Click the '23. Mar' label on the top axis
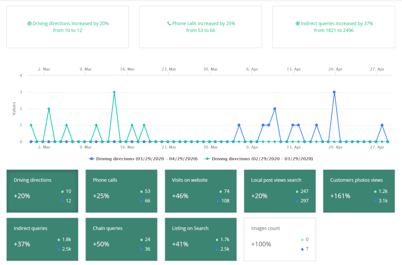This screenshot has height=265, width=402. 169,69
